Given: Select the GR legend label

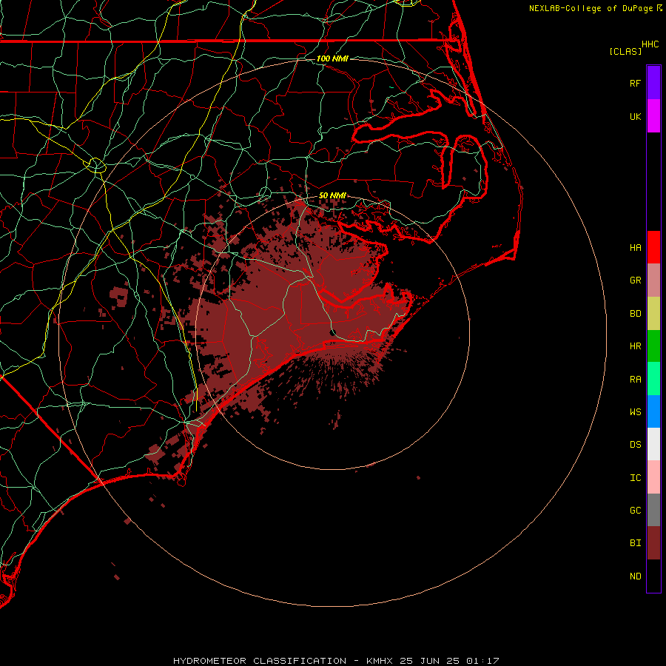Looking at the screenshot, I should pos(635,280).
